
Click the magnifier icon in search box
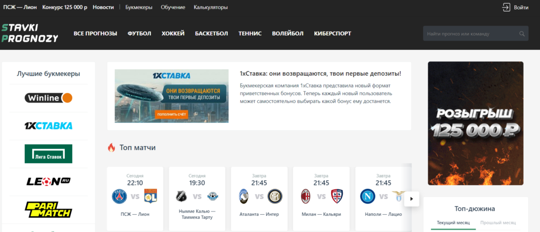tap(522, 34)
